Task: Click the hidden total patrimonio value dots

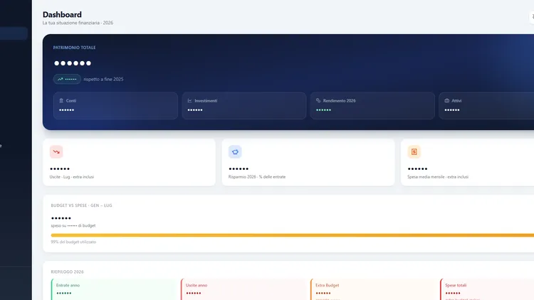Action: pyautogui.click(x=73, y=63)
